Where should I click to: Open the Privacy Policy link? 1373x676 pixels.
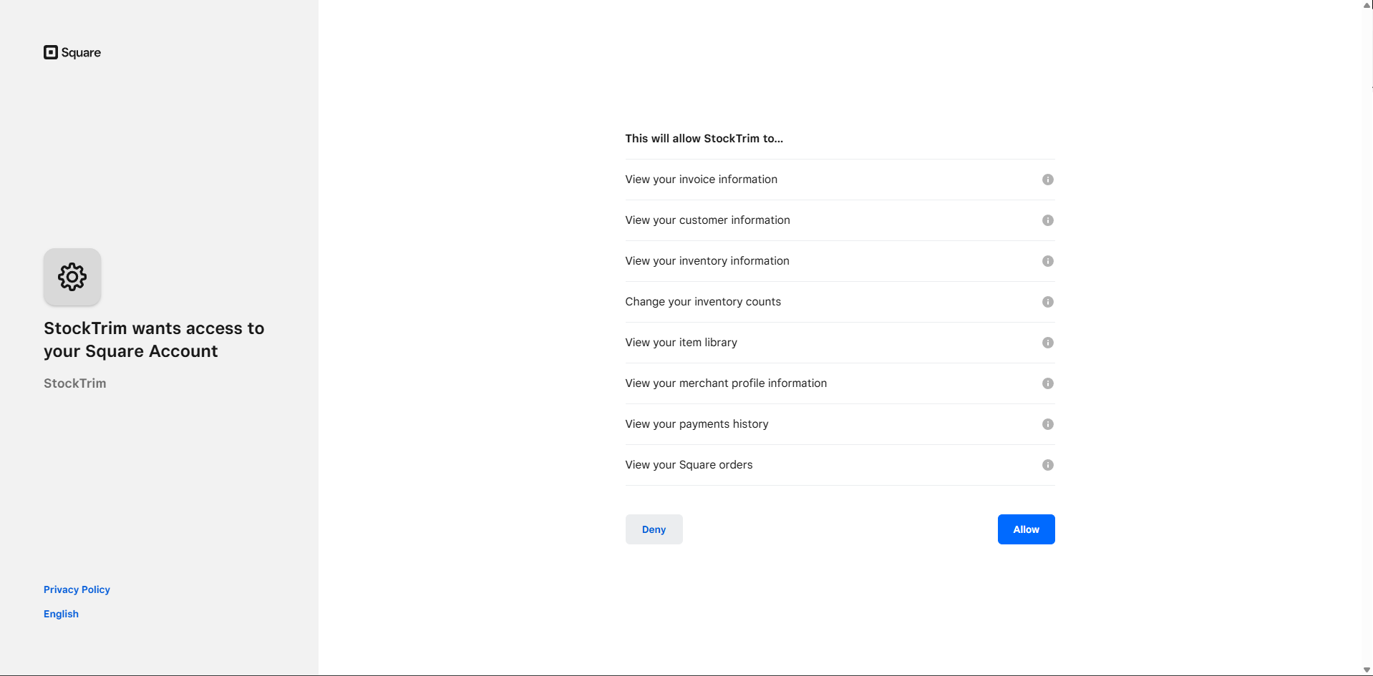point(77,589)
